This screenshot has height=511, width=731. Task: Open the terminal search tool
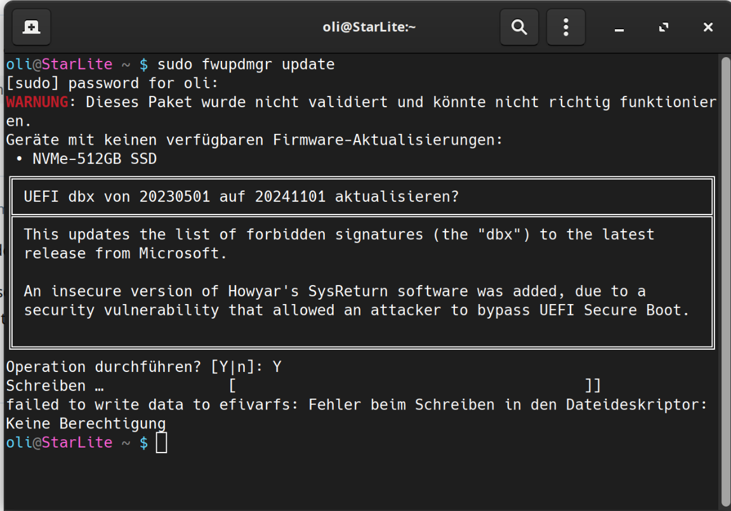519,27
